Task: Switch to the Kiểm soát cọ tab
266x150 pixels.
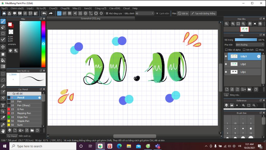Action: tap(25, 136)
